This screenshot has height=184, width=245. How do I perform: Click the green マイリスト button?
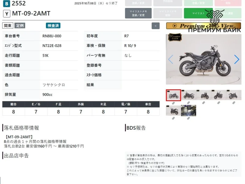[198, 13]
